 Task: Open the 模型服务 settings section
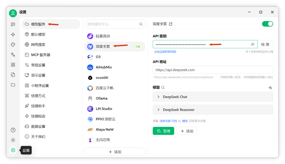[51, 24]
